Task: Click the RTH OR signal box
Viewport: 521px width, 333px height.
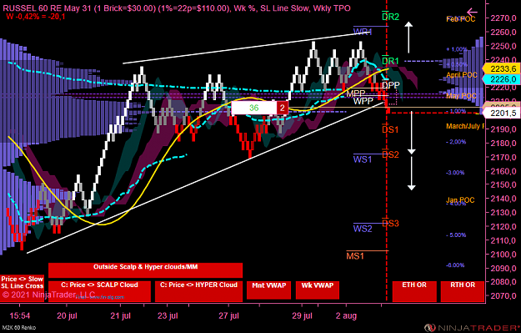Action: pyautogui.click(x=463, y=291)
